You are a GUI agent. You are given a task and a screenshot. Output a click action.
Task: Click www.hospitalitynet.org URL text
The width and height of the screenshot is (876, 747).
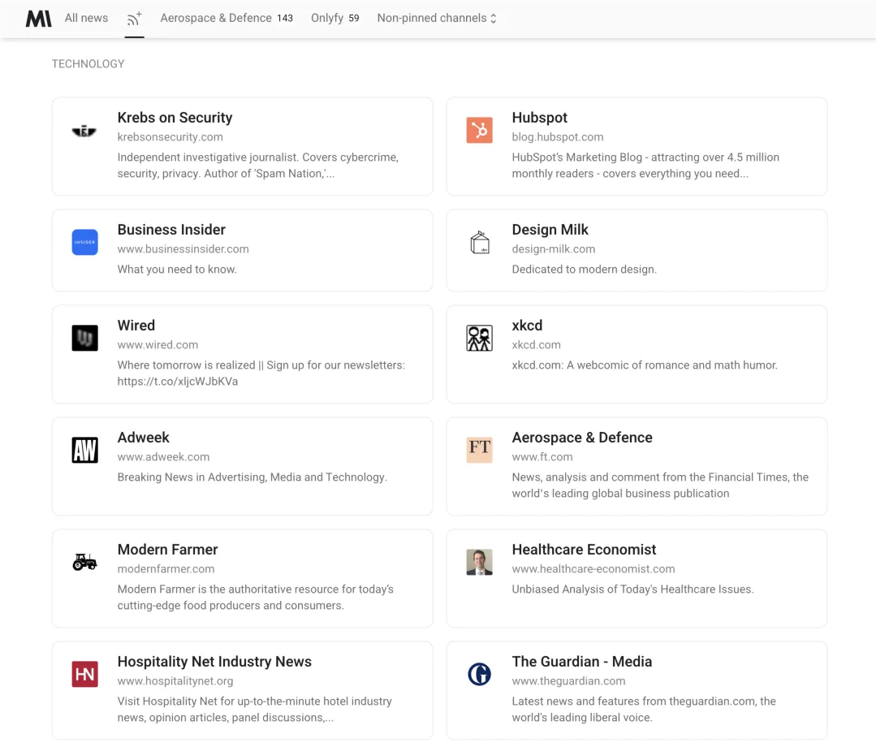click(x=175, y=681)
